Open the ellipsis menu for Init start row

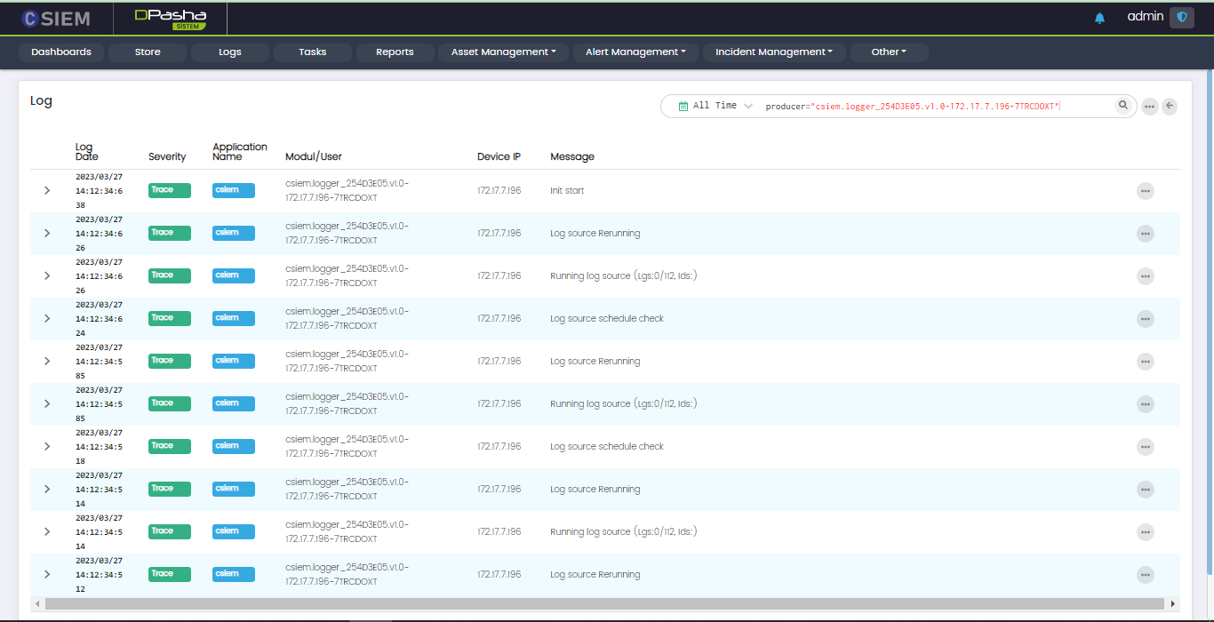pos(1145,191)
